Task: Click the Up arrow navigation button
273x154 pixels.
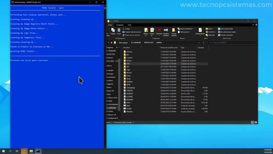Action: (x=111, y=43)
